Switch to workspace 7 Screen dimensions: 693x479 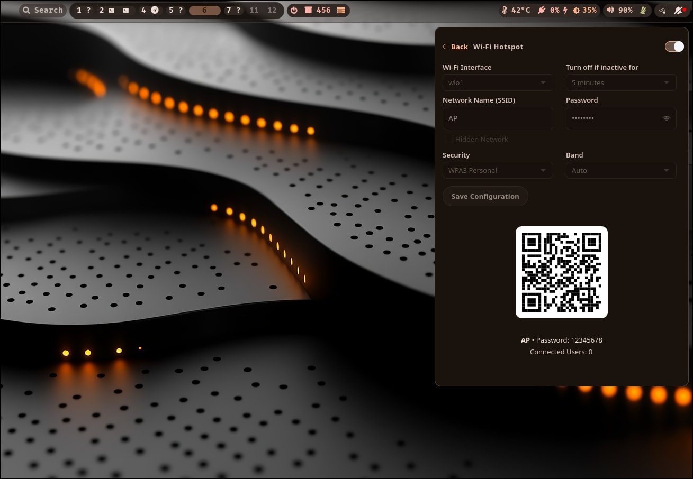233,10
